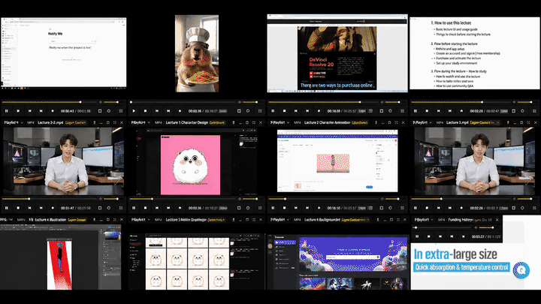
Task: Open playlist grid icon in DaVinci Resolve player
Action: (402, 111)
